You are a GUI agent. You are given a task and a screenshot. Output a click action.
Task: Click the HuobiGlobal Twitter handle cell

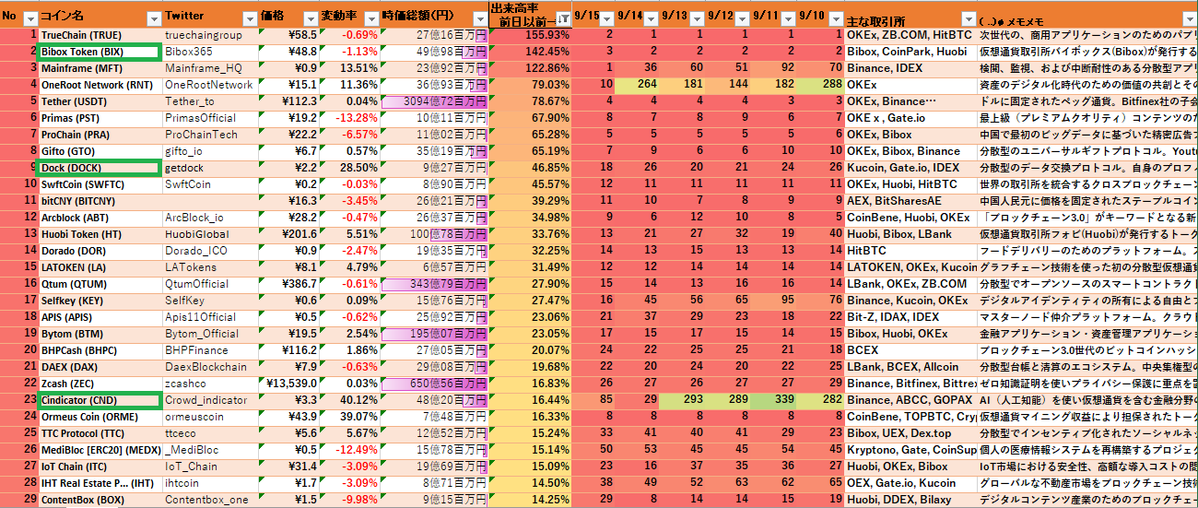(x=210, y=234)
